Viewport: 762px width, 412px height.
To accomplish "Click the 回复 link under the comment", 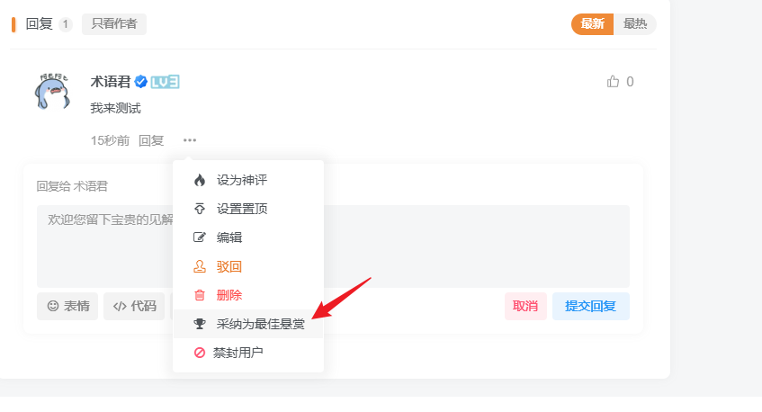I will coord(151,140).
